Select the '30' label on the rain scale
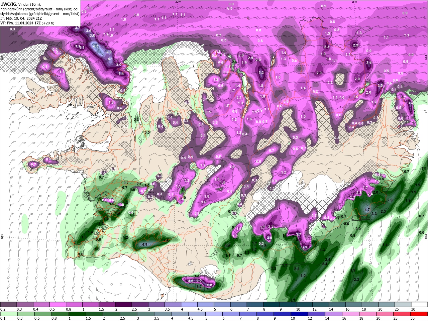 pyautogui.click(x=412, y=318)
